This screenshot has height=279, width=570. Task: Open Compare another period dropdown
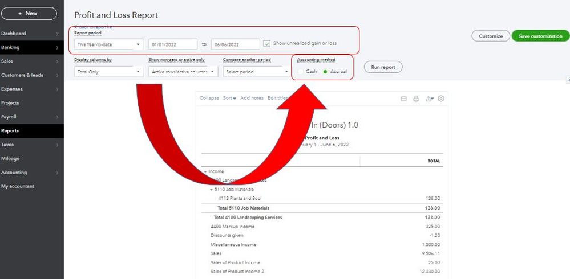point(256,72)
